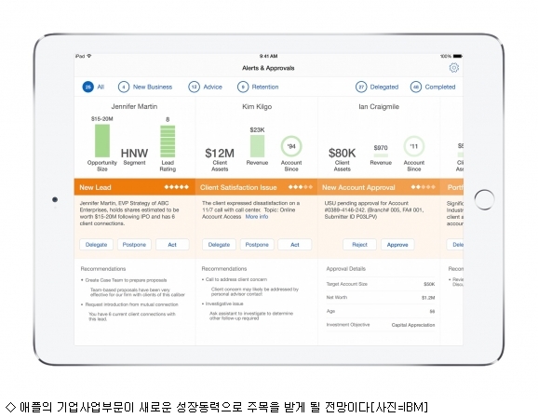
Task: Tap Ian Craigmile's '11 Account Since circle
Action: [x=414, y=146]
